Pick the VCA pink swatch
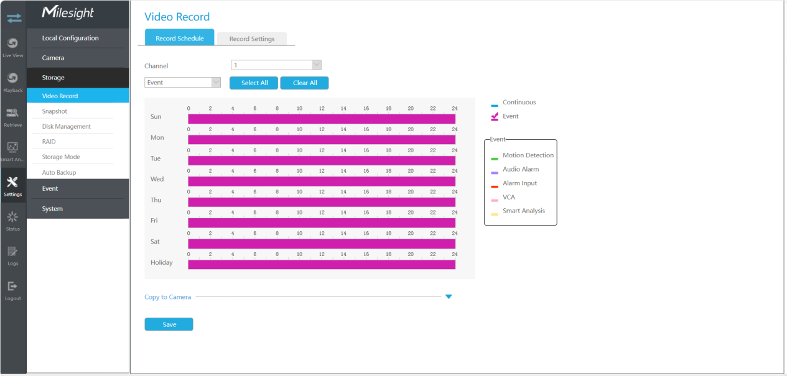This screenshot has height=376, width=787. click(495, 200)
